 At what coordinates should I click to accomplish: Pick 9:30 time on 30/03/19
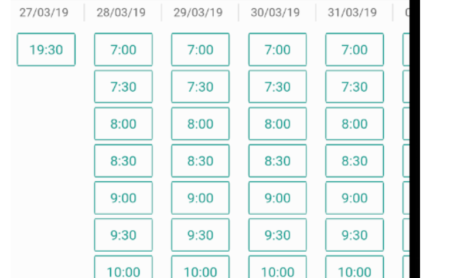coord(278,235)
